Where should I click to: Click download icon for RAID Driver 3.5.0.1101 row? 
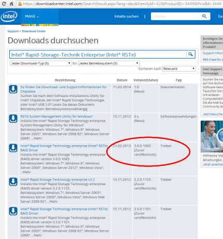(x=13, y=211)
